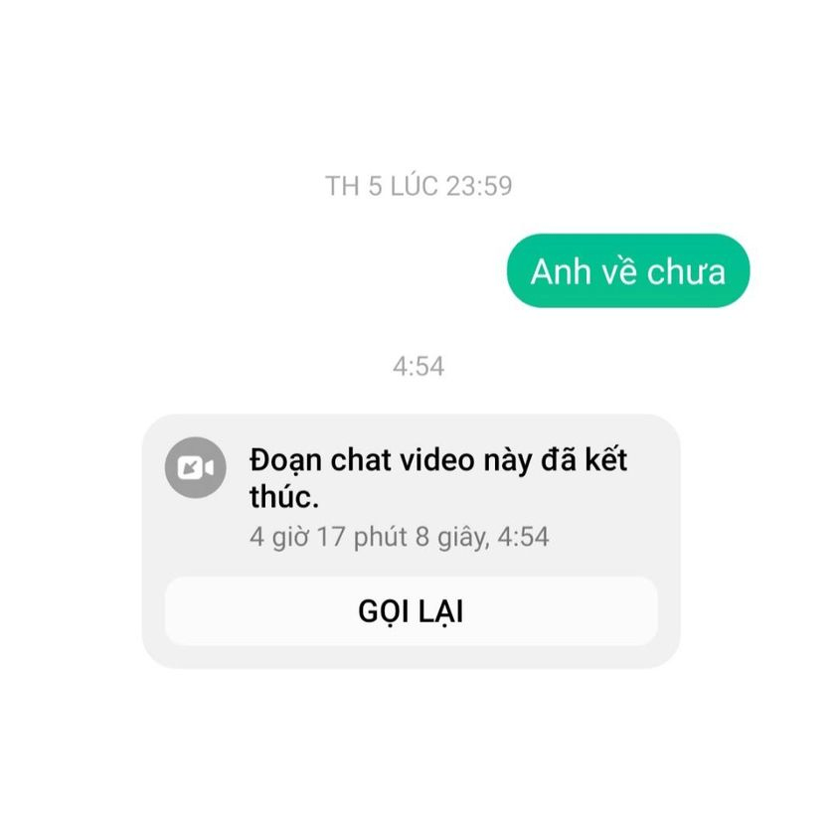Image resolution: width=838 pixels, height=838 pixels.
Task: Tap the word 'video' in the call heading
Action: (x=437, y=460)
